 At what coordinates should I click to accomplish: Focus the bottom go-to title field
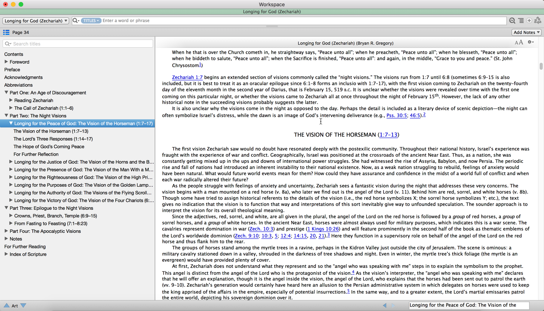tap(469, 305)
